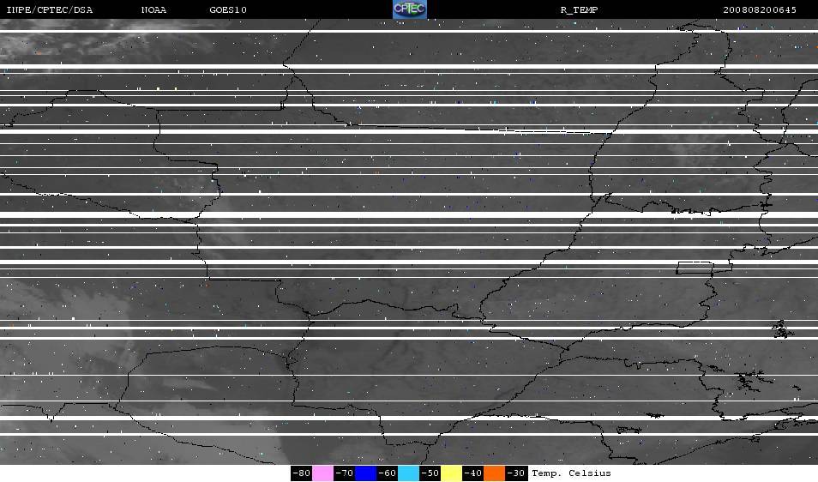Click the -50 legend value
818x482 pixels.
pyautogui.click(x=430, y=473)
